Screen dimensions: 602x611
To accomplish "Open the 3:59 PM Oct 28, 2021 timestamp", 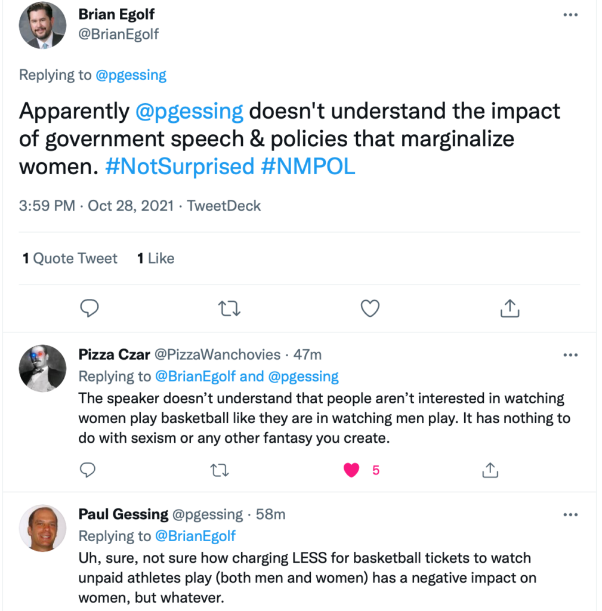I will (x=98, y=206).
